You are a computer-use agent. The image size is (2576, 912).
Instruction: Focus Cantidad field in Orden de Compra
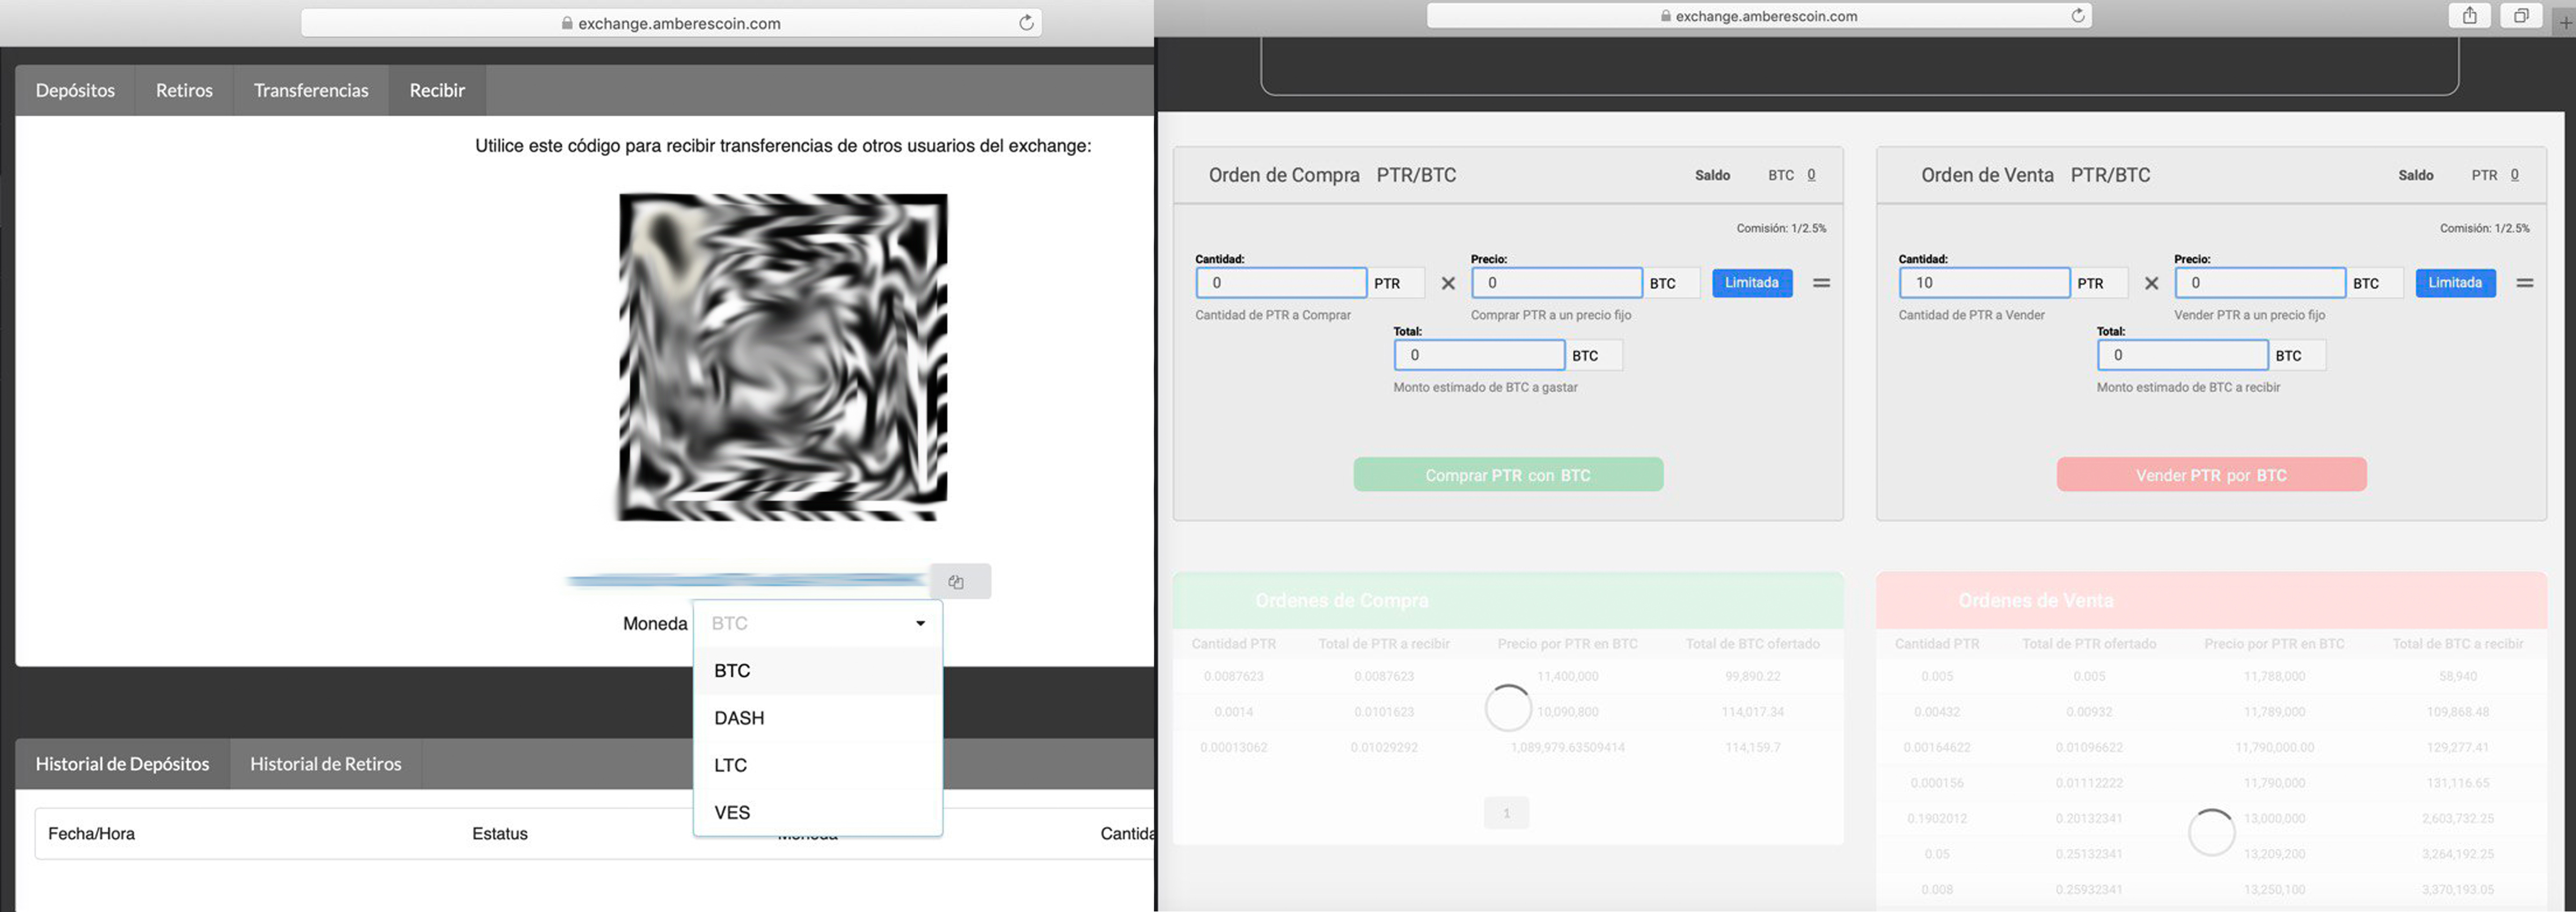point(1281,283)
